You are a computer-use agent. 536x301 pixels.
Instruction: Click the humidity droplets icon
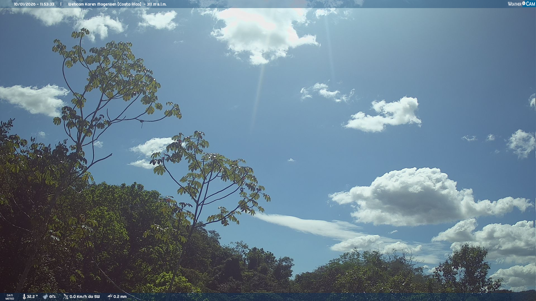pyautogui.click(x=45, y=297)
